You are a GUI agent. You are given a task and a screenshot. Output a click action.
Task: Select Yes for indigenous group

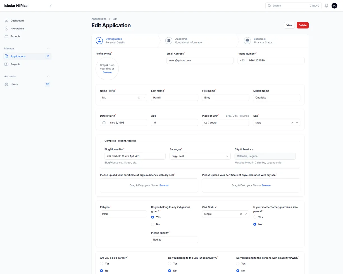[x=153, y=217]
